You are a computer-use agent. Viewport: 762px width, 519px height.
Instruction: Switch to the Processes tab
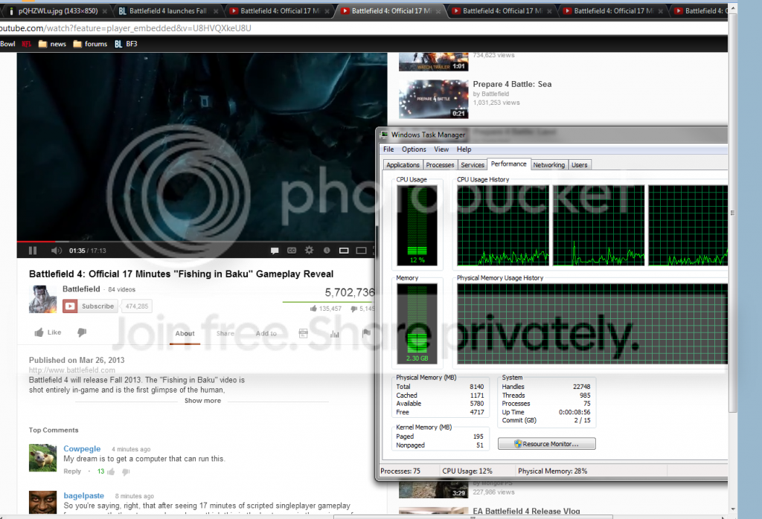440,165
